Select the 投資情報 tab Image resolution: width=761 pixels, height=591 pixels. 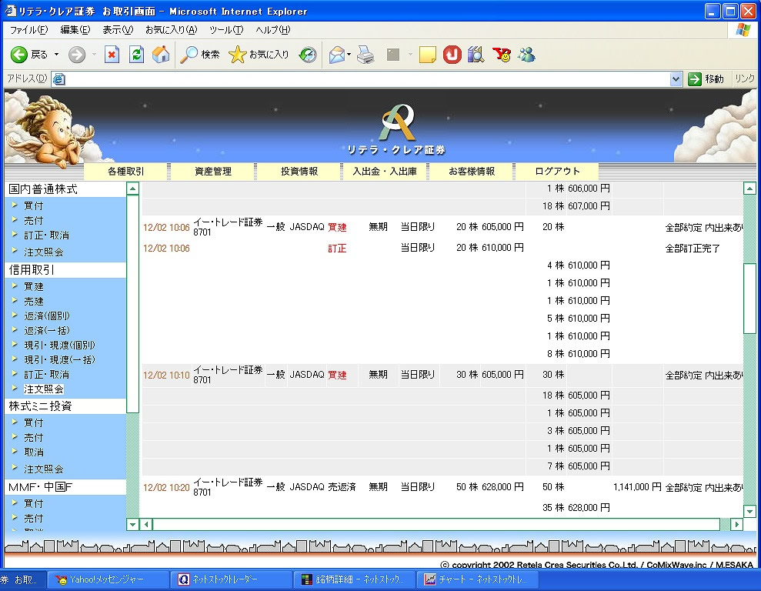(299, 172)
